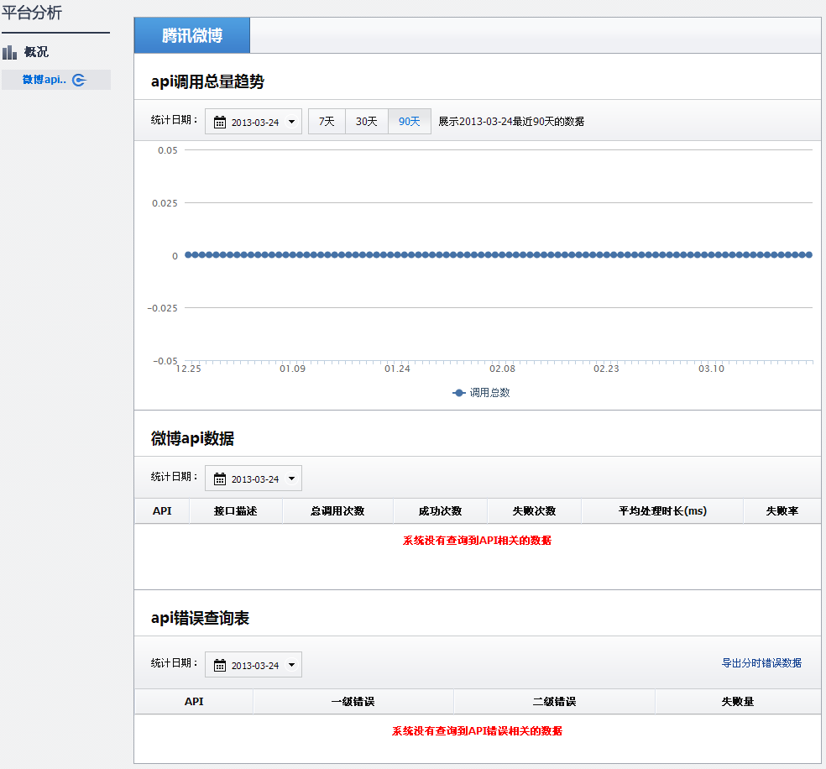Expand date dropdown arrow in trend section
This screenshot has width=826, height=769.
click(x=291, y=123)
